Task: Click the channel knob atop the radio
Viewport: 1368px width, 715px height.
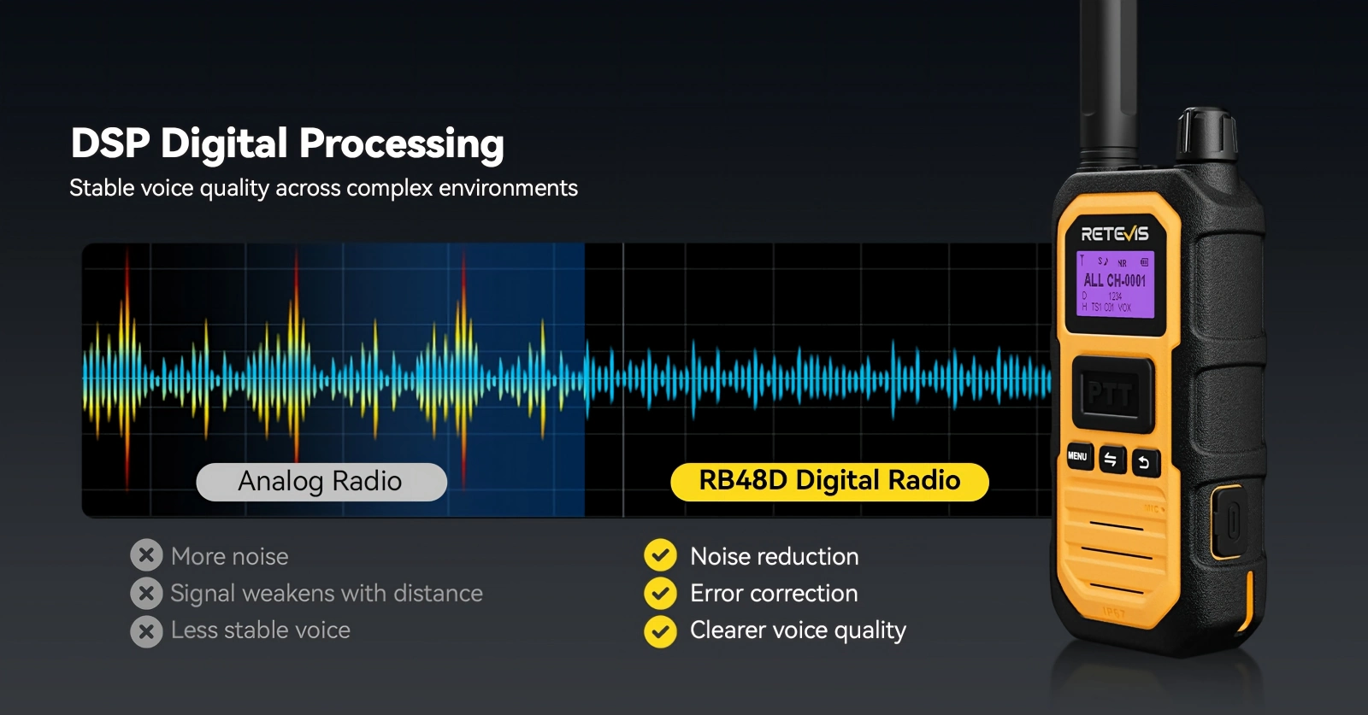Action: [x=1206, y=135]
